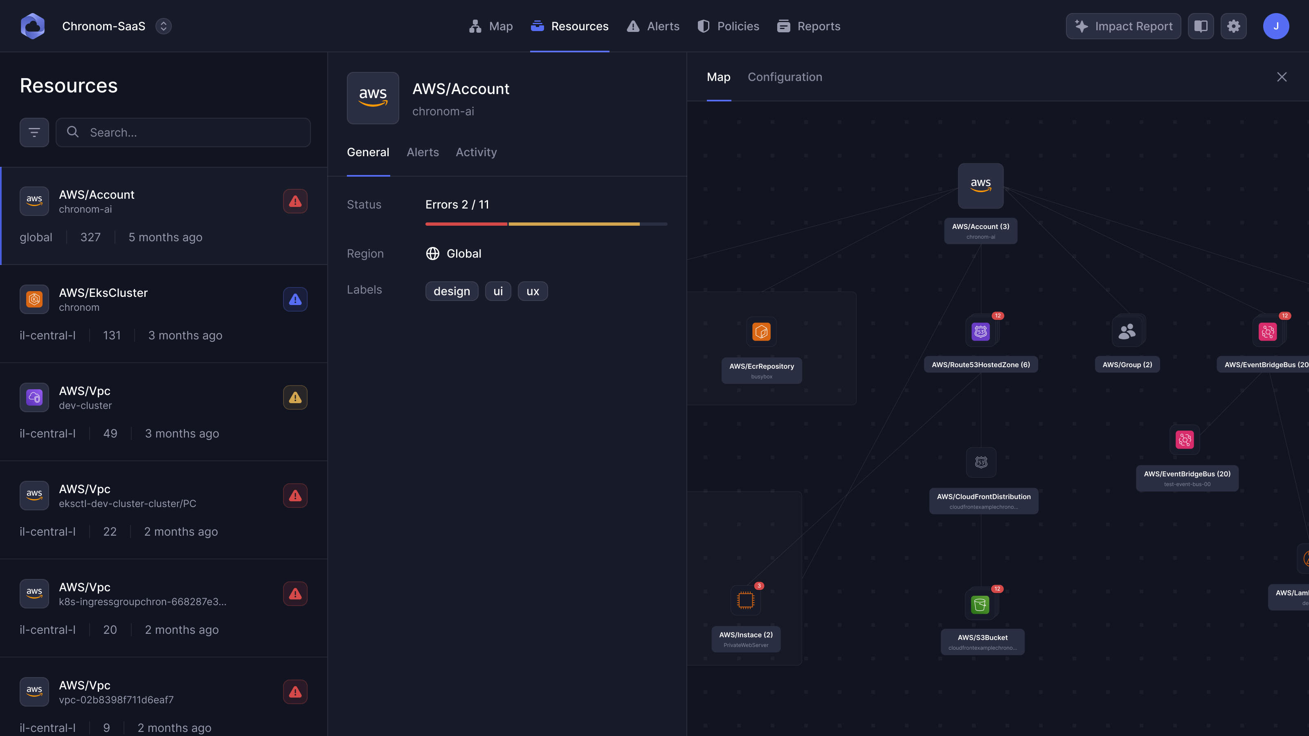Click the design label chip

451,291
